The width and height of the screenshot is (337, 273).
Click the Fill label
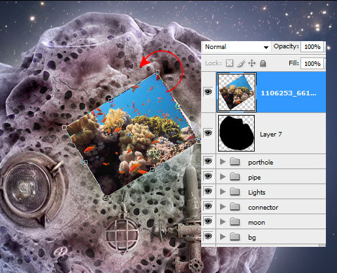[293, 63]
